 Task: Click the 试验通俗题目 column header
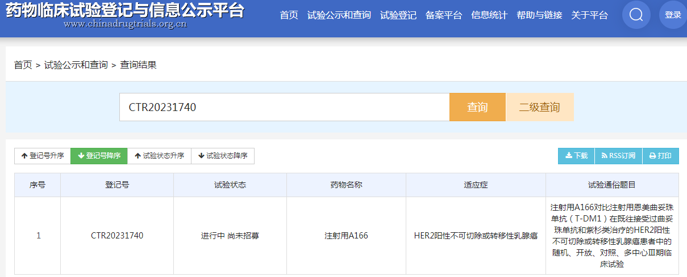coord(612,185)
